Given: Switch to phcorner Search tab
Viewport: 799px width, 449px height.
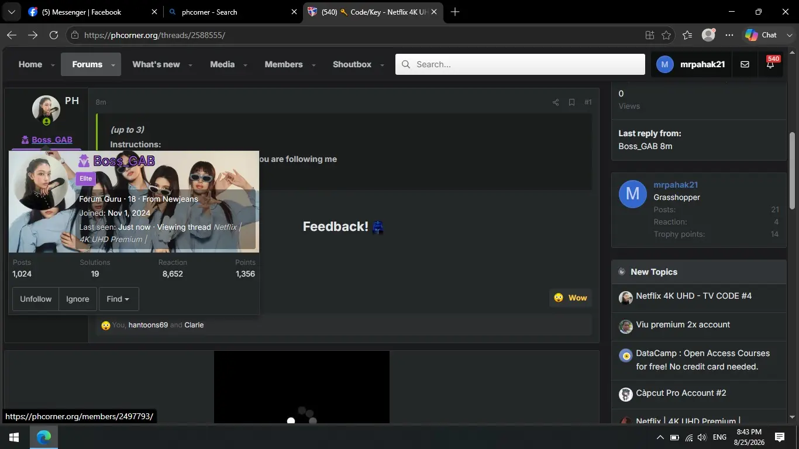Looking at the screenshot, I should tap(233, 12).
